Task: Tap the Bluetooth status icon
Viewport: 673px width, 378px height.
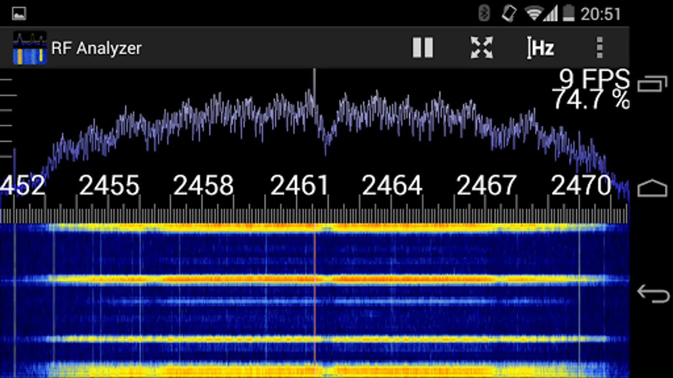Action: [484, 13]
